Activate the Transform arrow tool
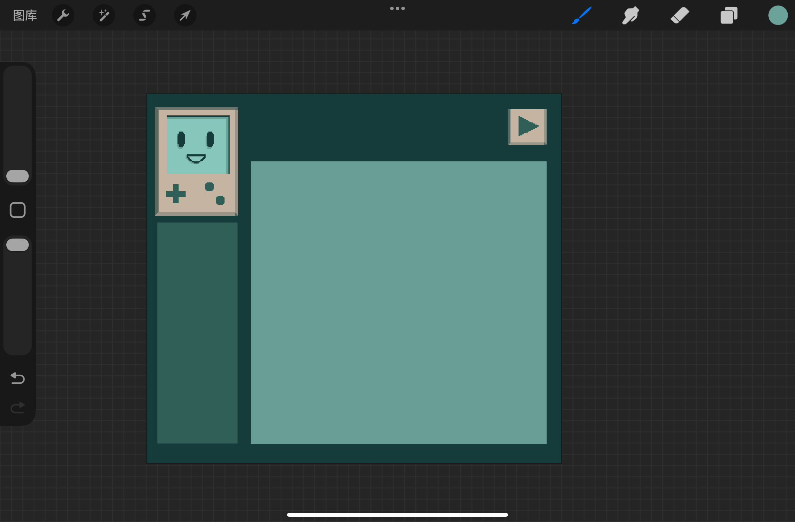The width and height of the screenshot is (795, 522). [x=185, y=15]
